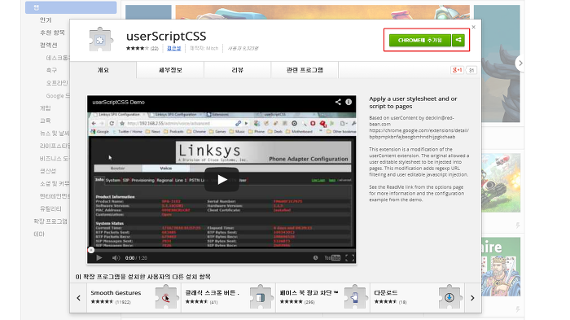The height and width of the screenshot is (320, 570).
Task: Select the Google collection in the sidebar
Action: [x=58, y=95]
